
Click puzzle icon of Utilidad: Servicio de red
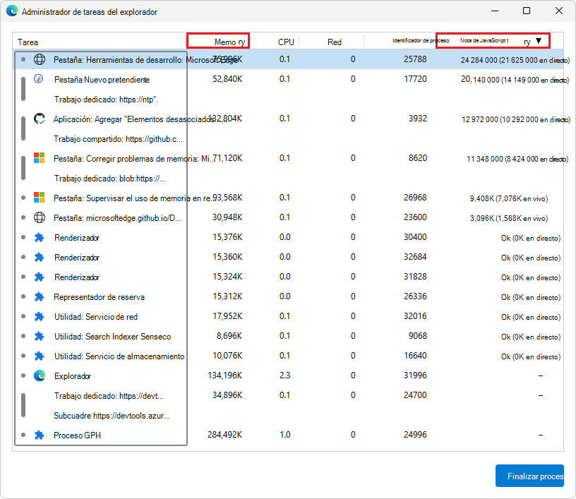coord(40,316)
